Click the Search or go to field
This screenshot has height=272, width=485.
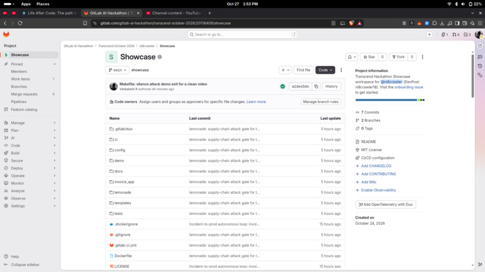tap(243, 35)
